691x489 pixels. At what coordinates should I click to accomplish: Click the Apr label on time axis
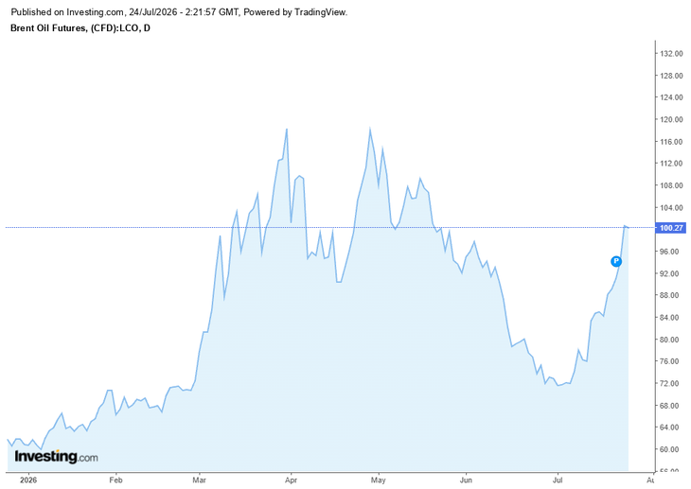coord(291,480)
